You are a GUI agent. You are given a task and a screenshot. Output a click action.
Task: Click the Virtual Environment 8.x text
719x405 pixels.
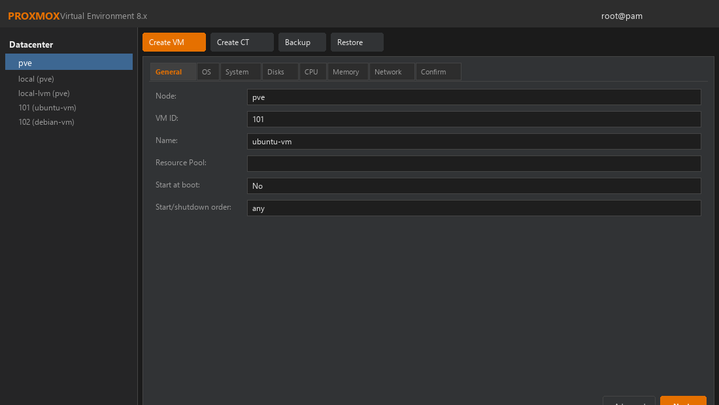[x=104, y=16]
